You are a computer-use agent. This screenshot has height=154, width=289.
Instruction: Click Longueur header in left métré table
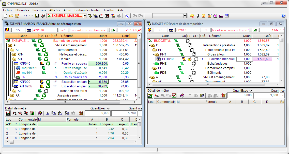107,124
